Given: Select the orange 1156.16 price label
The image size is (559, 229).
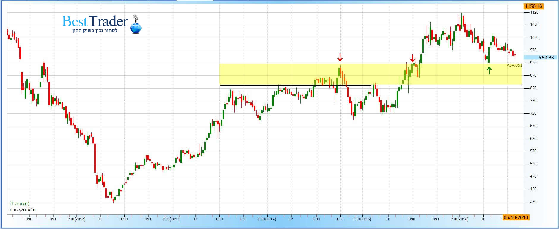Looking at the screenshot, I should click(x=533, y=6).
